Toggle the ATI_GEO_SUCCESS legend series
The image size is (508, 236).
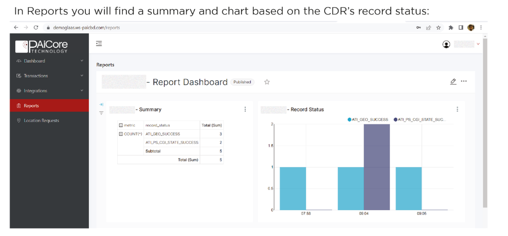pyautogui.click(x=368, y=119)
